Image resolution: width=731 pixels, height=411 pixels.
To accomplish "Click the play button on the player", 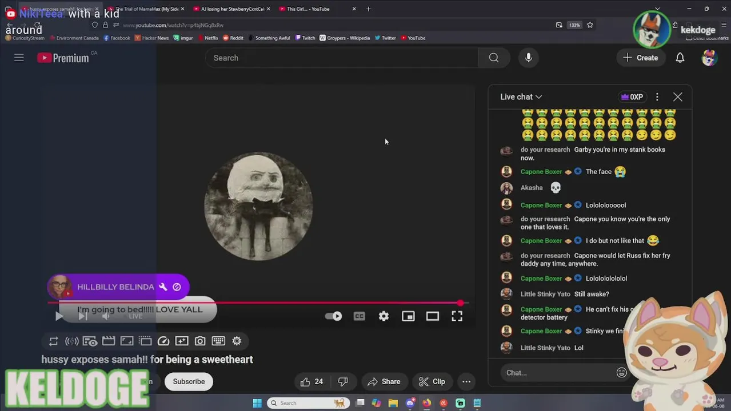I will [x=59, y=316].
